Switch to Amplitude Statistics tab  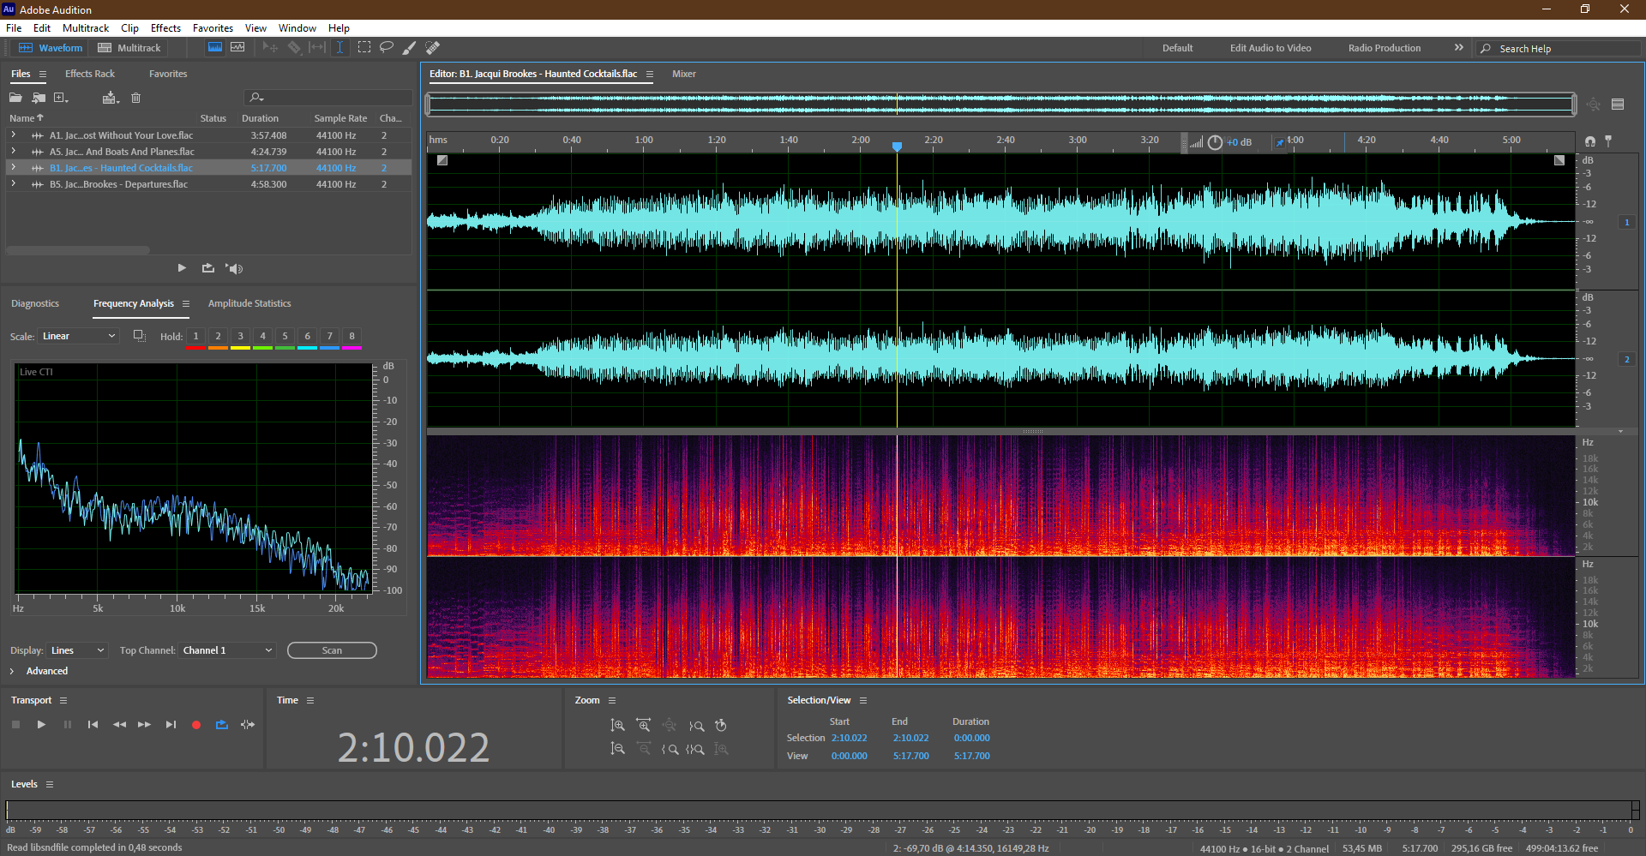pos(249,303)
